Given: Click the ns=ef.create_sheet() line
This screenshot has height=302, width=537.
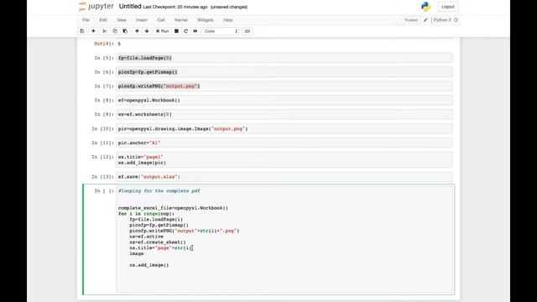Looking at the screenshot, I should click(x=158, y=242).
